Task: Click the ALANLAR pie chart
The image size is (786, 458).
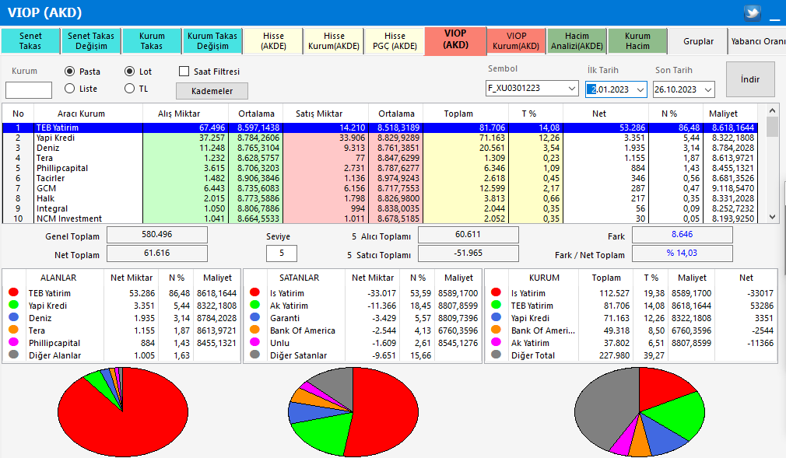Action: coord(123,412)
